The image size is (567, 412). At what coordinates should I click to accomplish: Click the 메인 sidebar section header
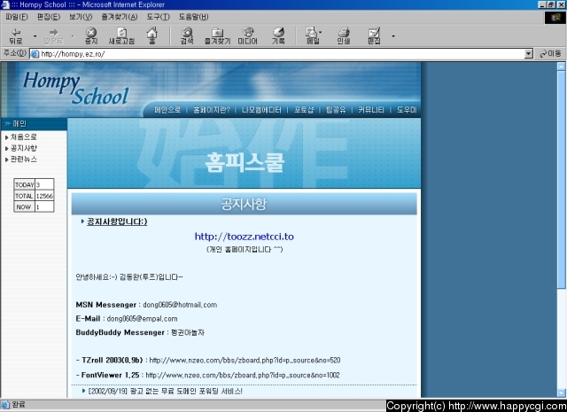tap(34, 124)
